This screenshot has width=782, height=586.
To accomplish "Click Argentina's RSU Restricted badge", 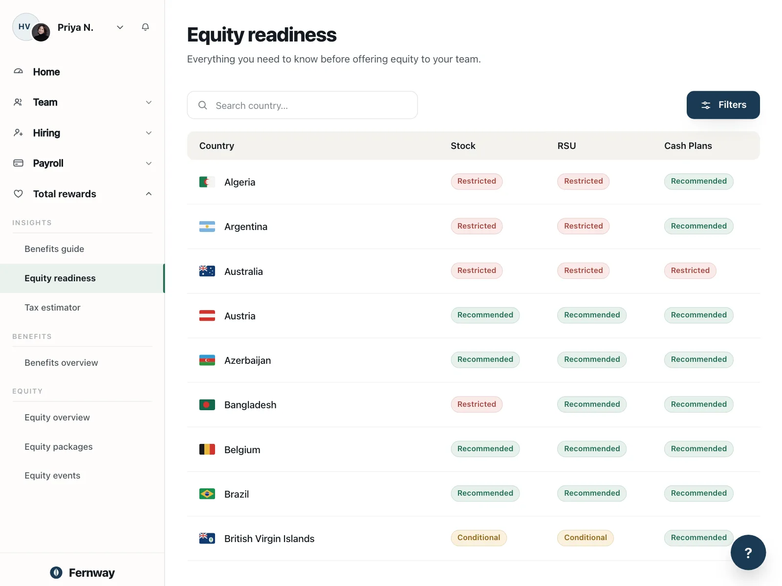I will pyautogui.click(x=583, y=226).
